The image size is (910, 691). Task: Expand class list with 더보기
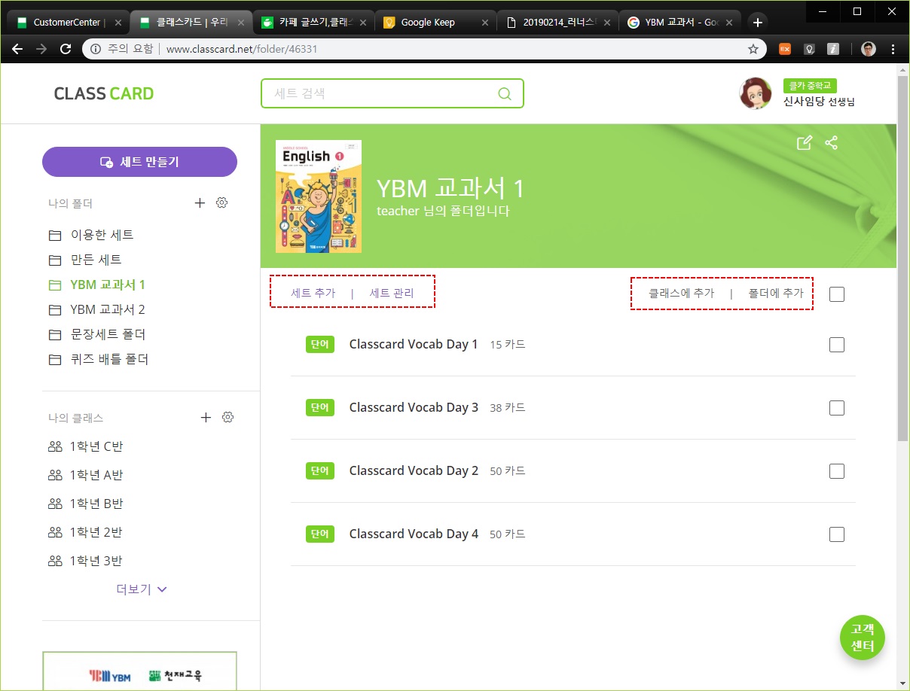142,589
